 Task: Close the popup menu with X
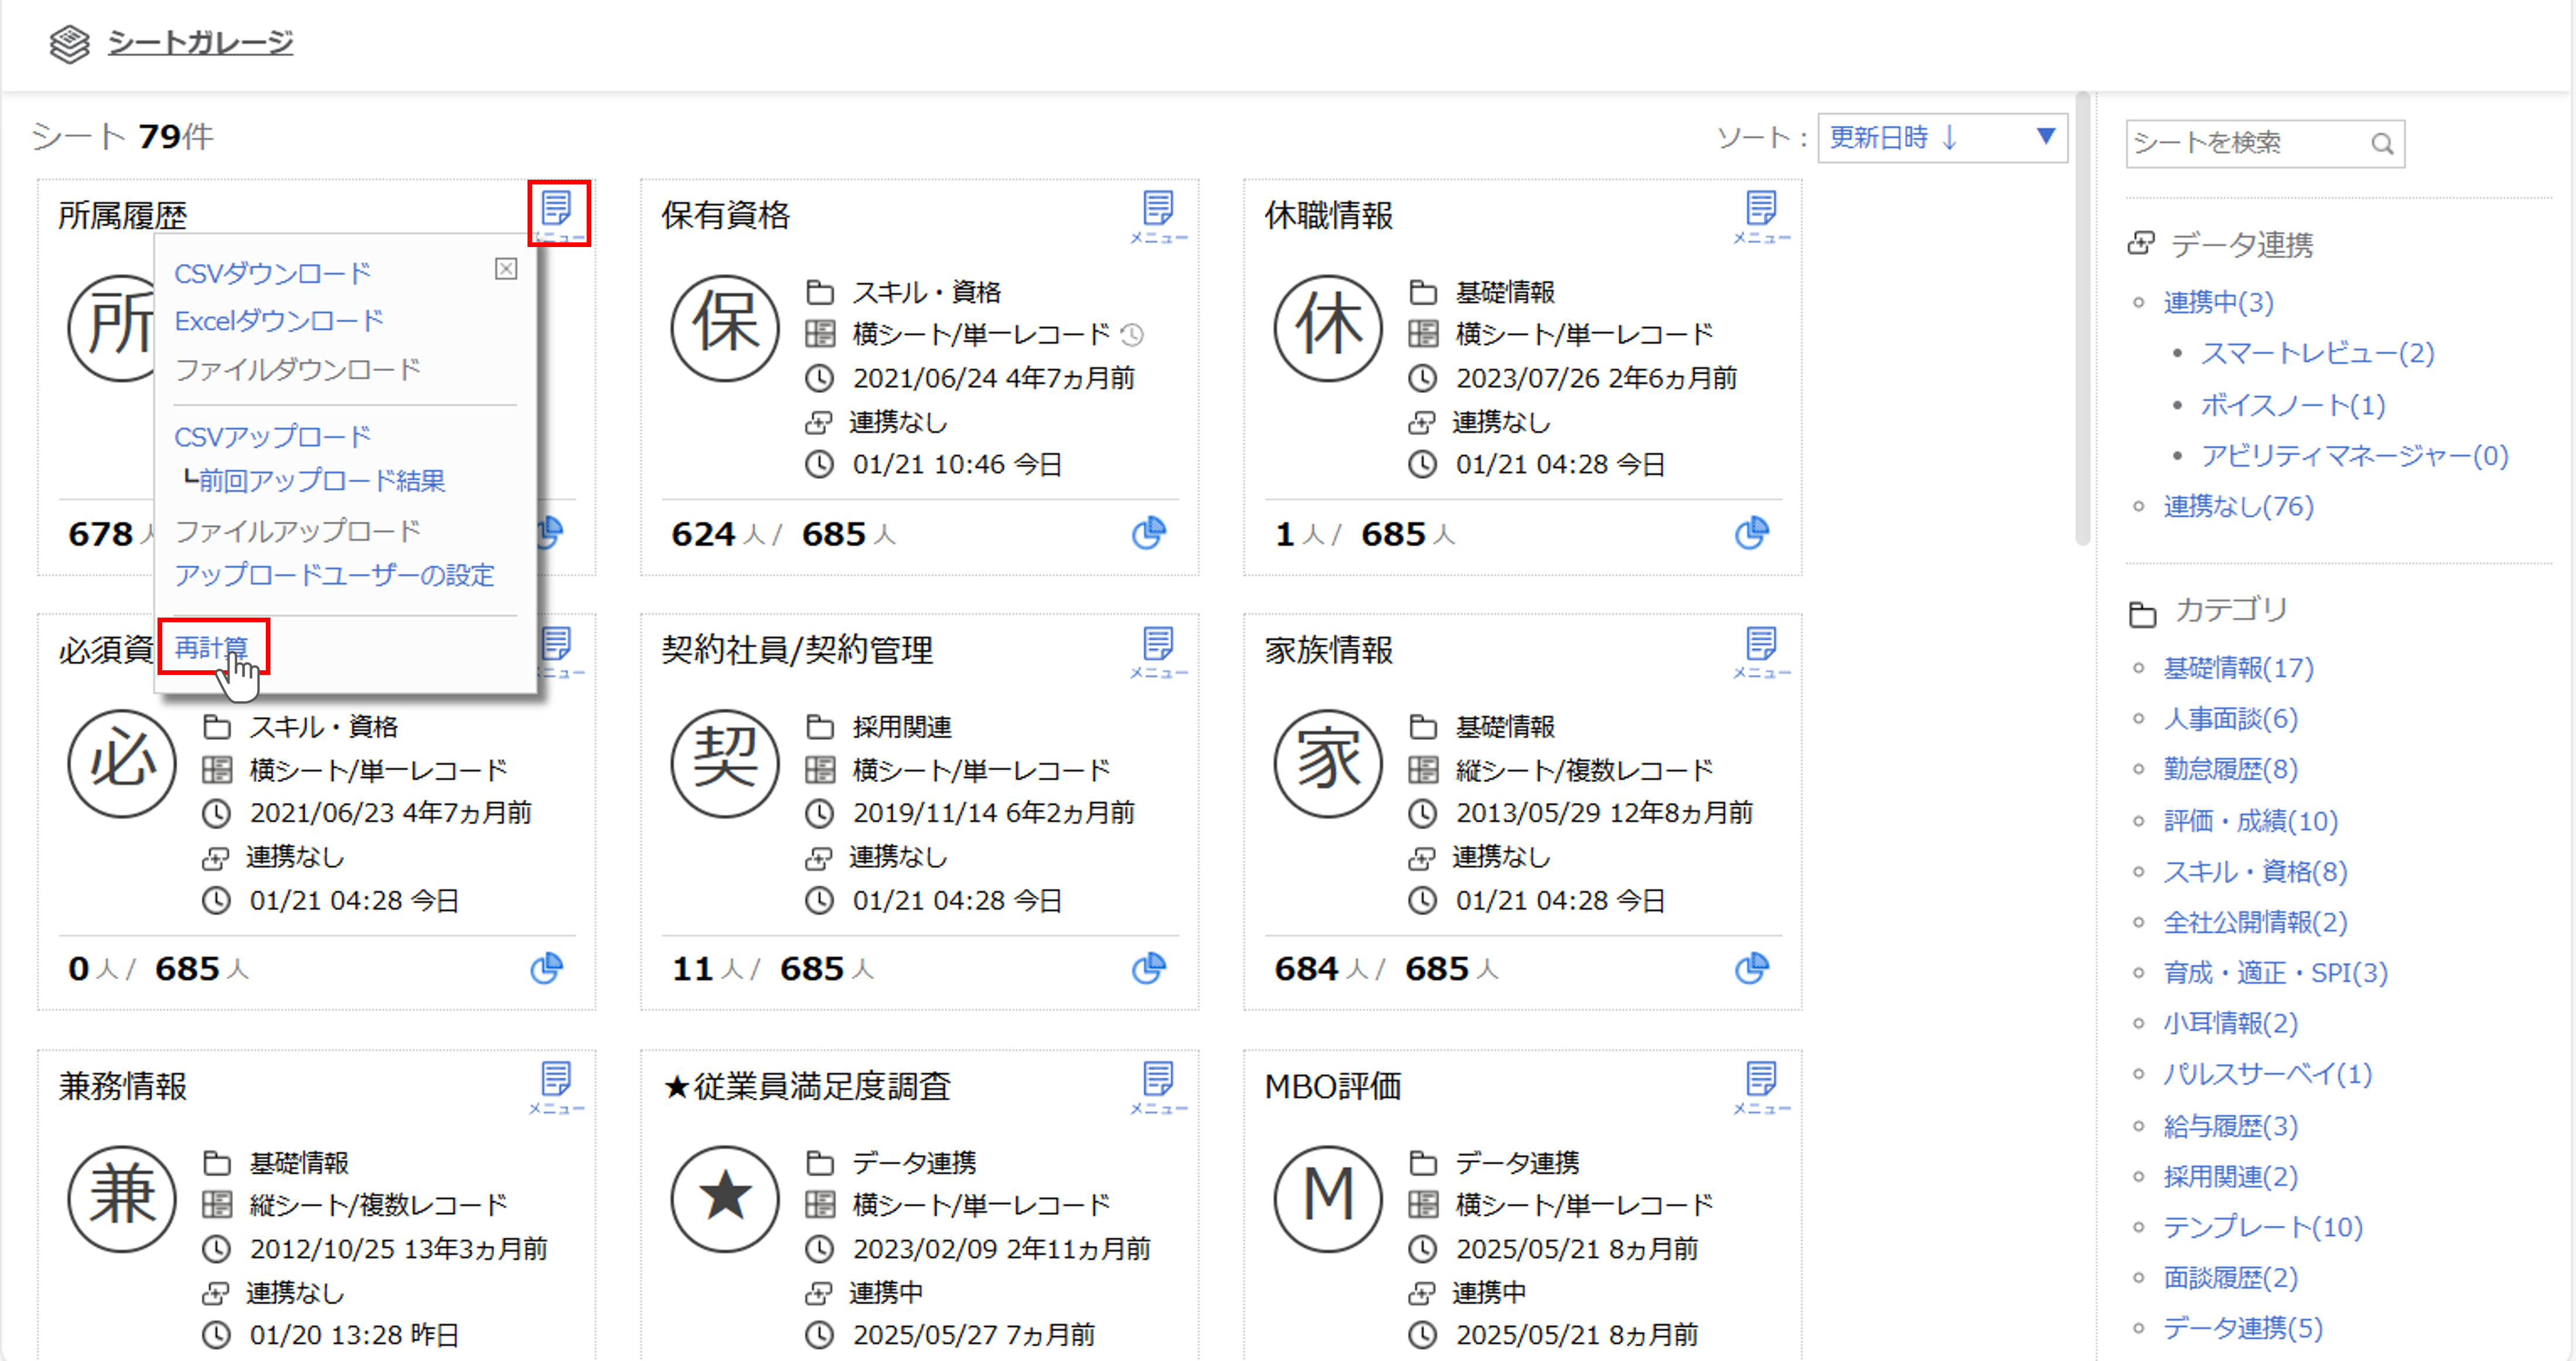(x=506, y=269)
